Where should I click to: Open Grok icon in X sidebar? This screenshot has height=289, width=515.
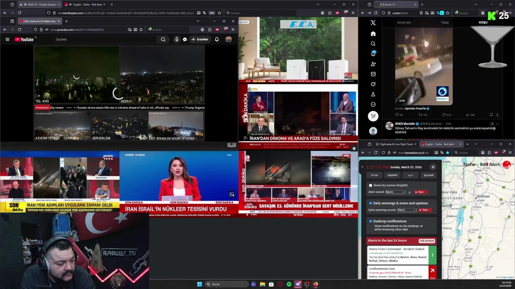373,84
